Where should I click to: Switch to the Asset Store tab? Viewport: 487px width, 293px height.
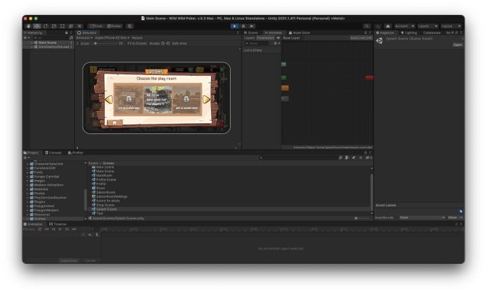tap(300, 32)
